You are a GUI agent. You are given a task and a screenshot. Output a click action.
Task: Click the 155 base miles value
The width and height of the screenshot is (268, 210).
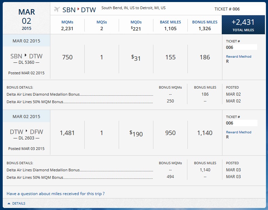click(170, 57)
